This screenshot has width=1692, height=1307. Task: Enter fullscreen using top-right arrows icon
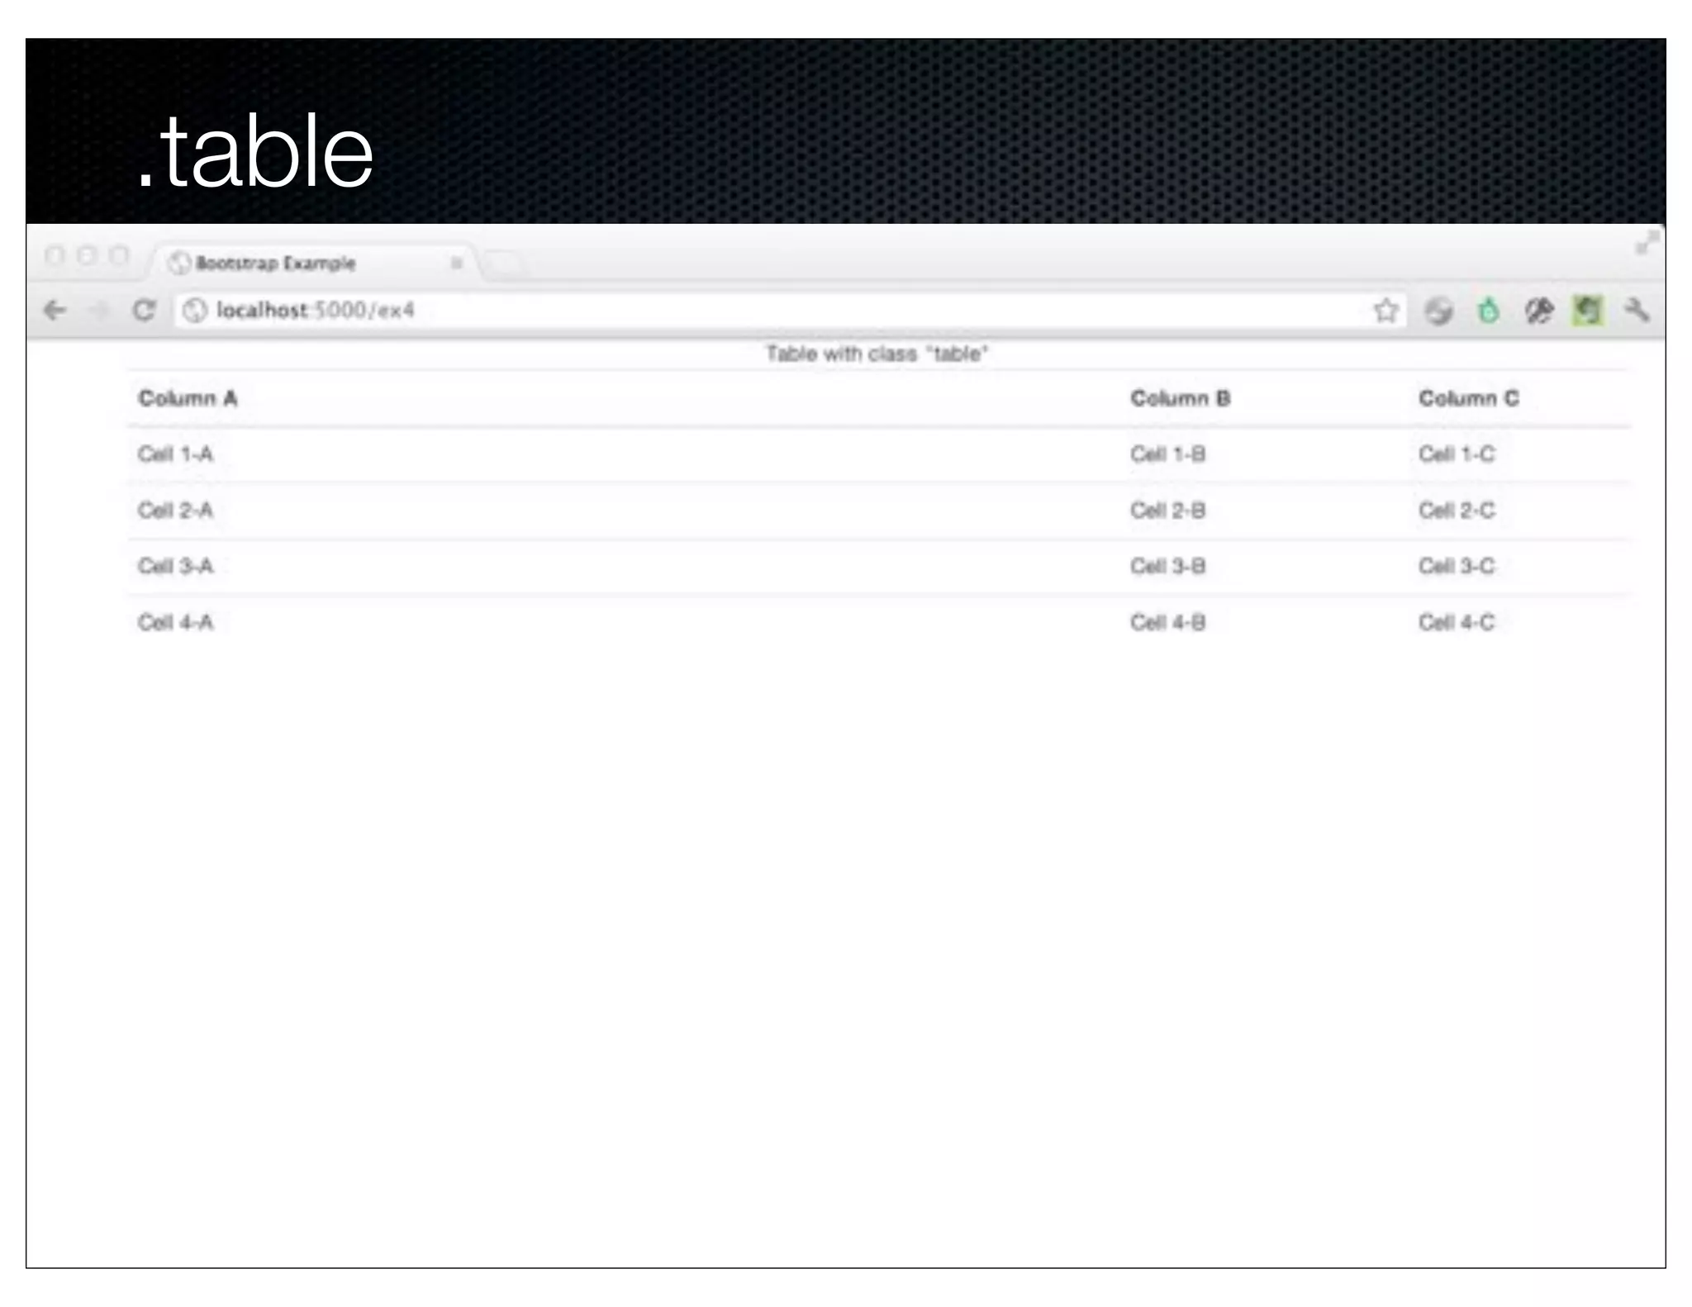click(1647, 243)
